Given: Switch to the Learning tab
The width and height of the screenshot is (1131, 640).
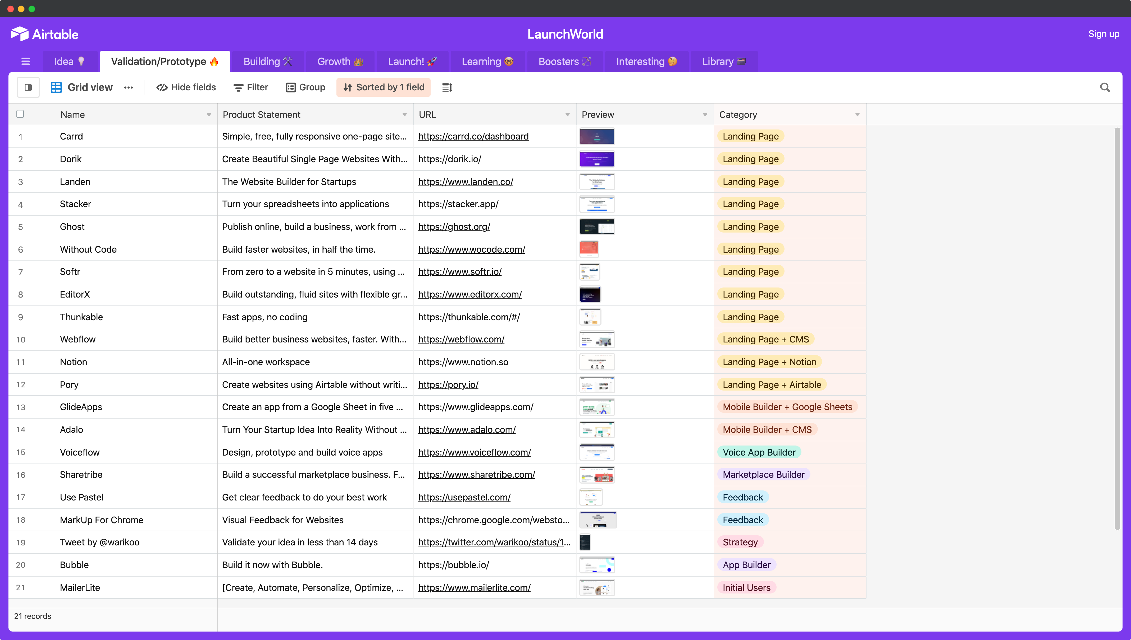Looking at the screenshot, I should [x=488, y=62].
